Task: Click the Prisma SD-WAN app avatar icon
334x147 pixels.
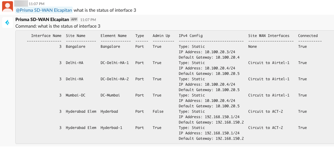Action: tap(7, 23)
